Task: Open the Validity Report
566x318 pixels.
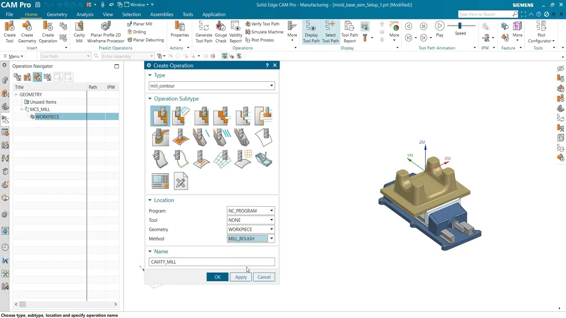Action: [x=236, y=32]
